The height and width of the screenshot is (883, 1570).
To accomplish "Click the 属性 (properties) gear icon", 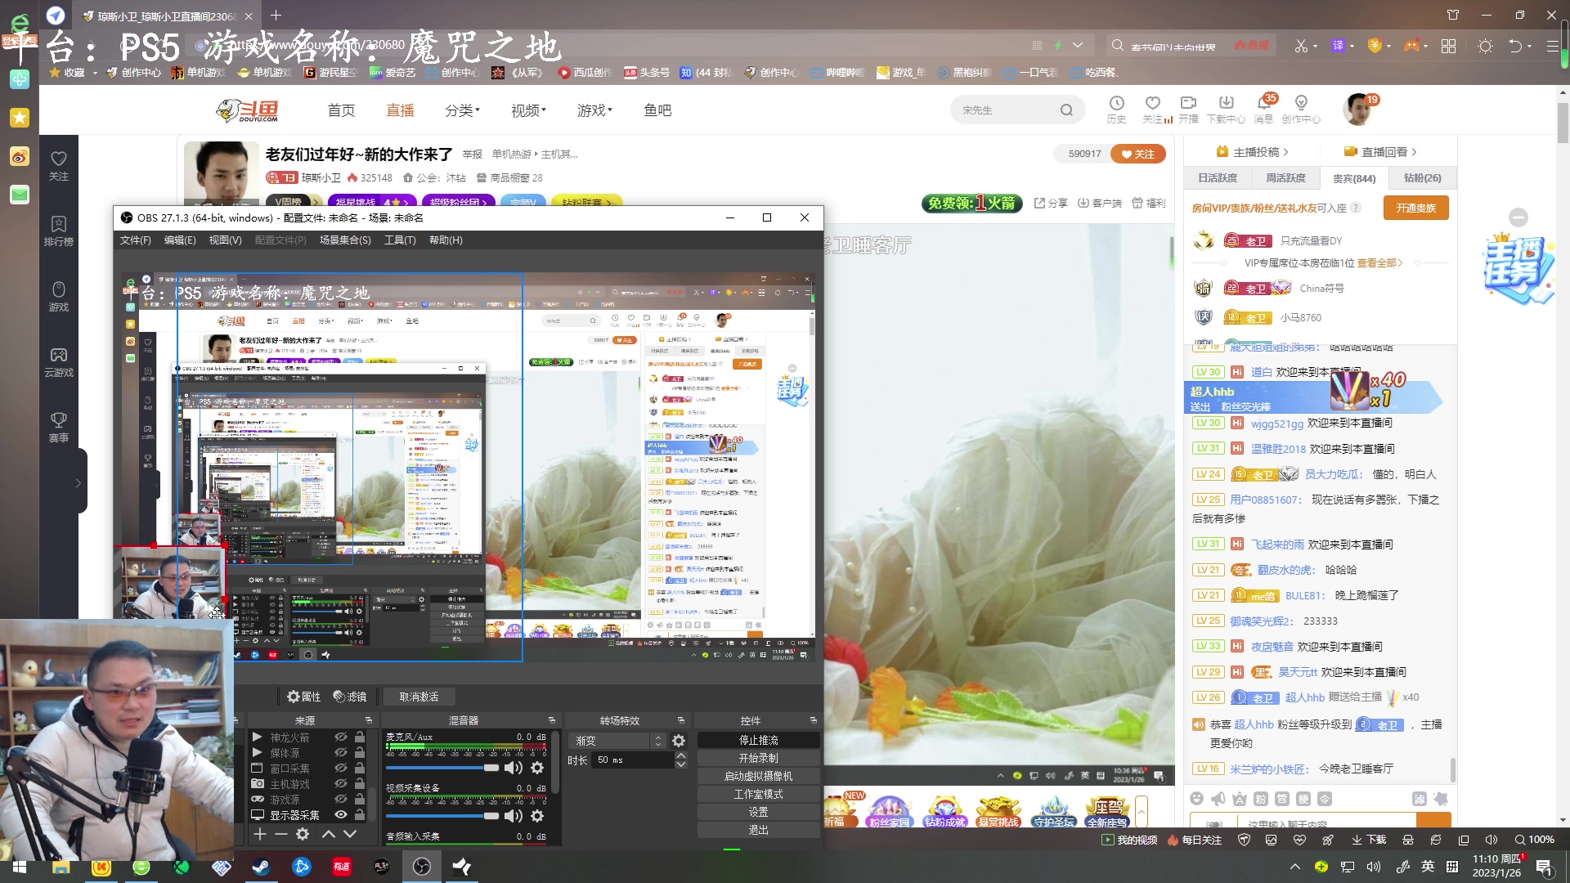I will pyautogui.click(x=294, y=697).
